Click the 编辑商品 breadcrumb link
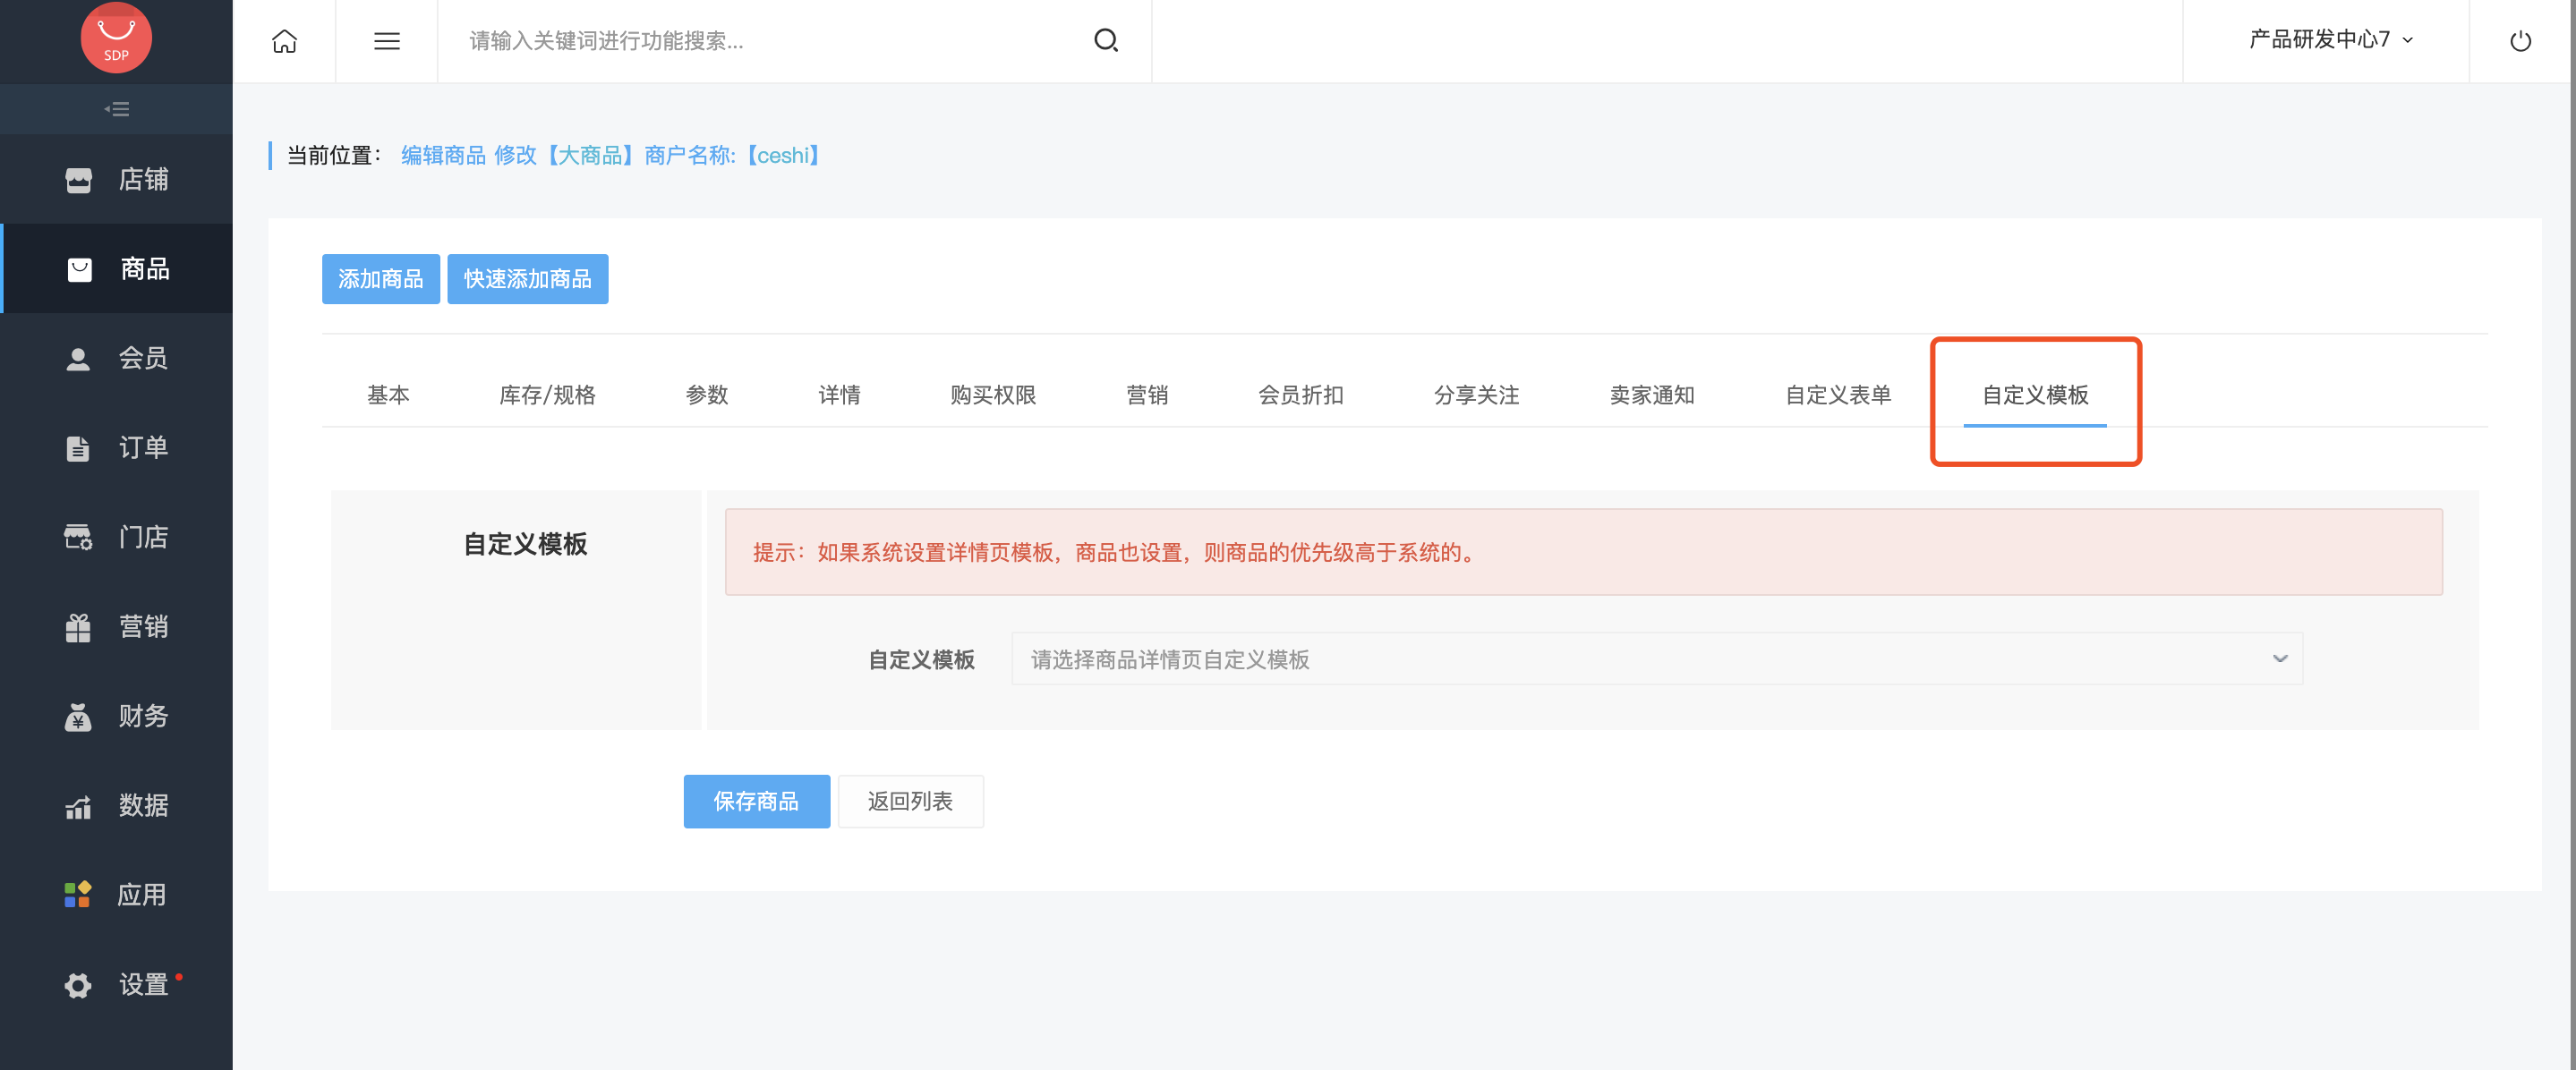The width and height of the screenshot is (2576, 1070). (443, 156)
